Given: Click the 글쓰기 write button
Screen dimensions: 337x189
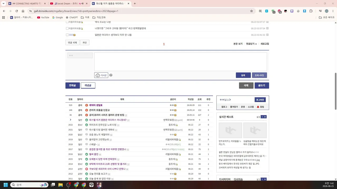Looking at the screenshot, I should coord(262,85).
